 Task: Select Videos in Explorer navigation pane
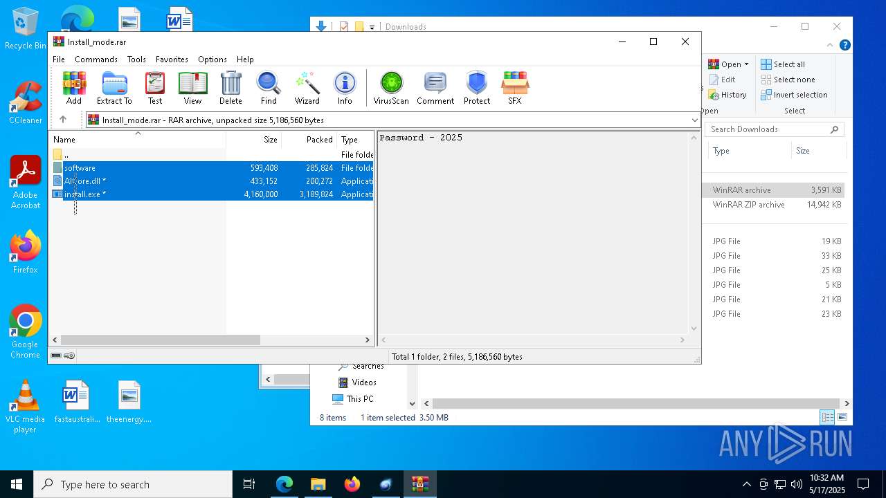[x=358, y=382]
